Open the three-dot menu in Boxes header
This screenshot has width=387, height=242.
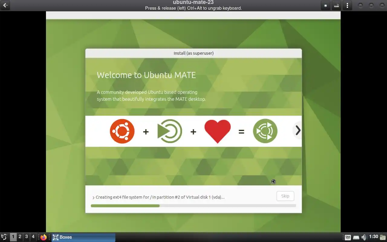tap(347, 5)
